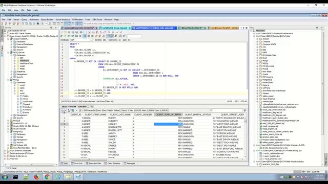This screenshot has width=328, height=184.
Task: Collapse the MySQL server tree node
Action: click(x=8, y=80)
